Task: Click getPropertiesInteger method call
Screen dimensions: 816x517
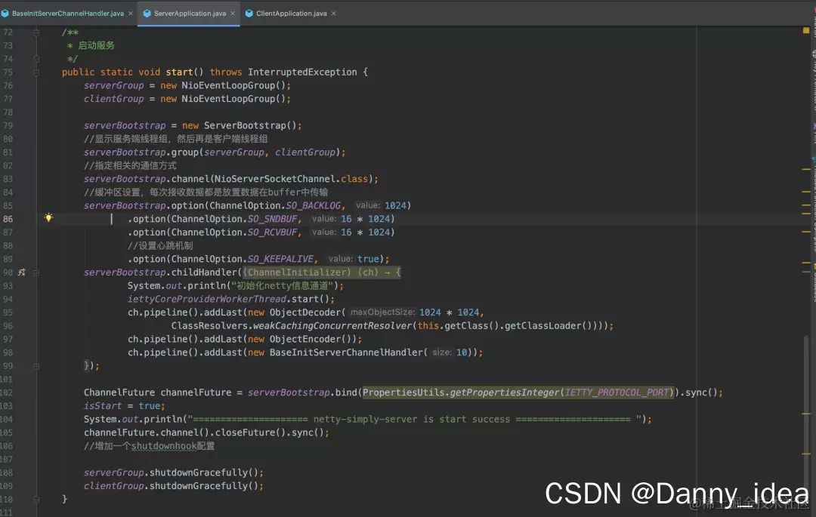Action: click(x=505, y=392)
